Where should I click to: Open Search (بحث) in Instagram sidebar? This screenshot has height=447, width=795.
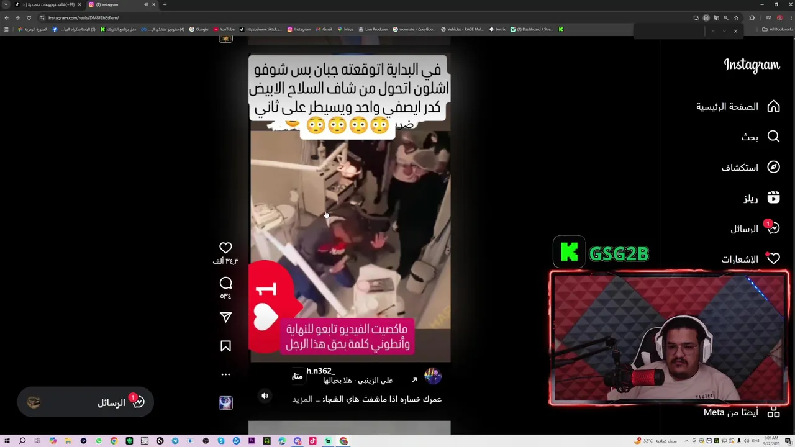760,137
